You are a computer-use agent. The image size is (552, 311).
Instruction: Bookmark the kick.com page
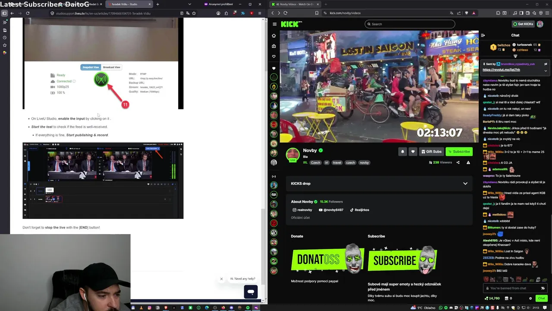pos(317,13)
